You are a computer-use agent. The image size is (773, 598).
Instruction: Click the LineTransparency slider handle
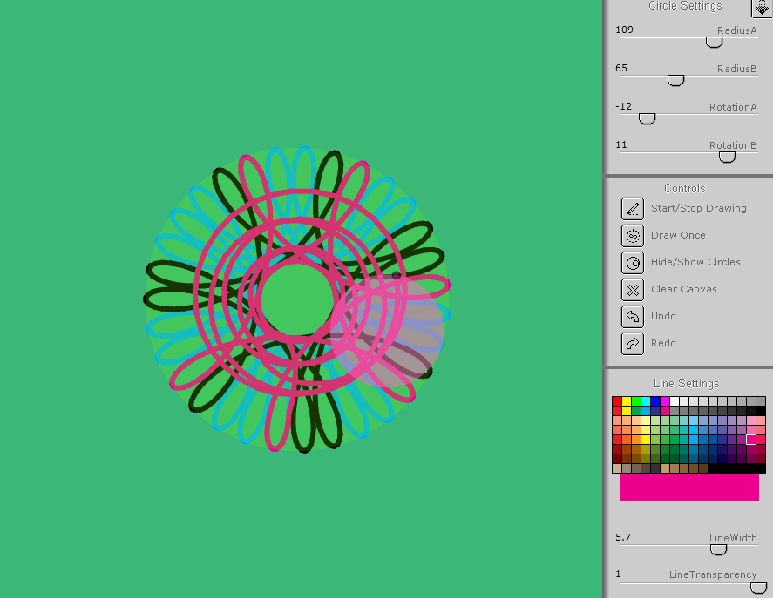click(758, 588)
